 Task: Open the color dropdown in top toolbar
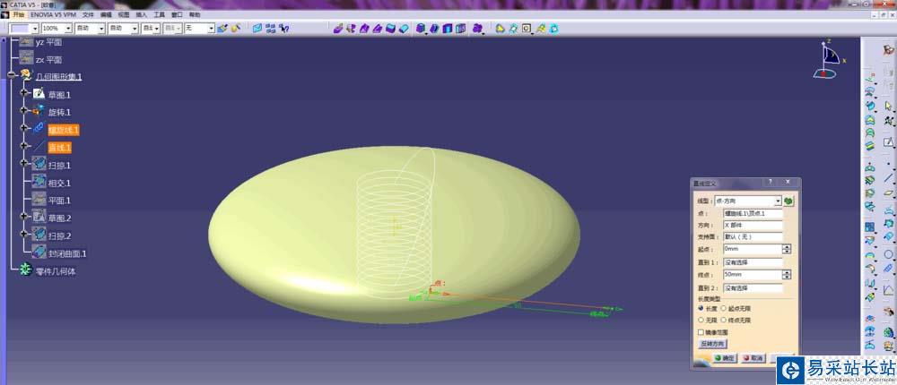35,28
